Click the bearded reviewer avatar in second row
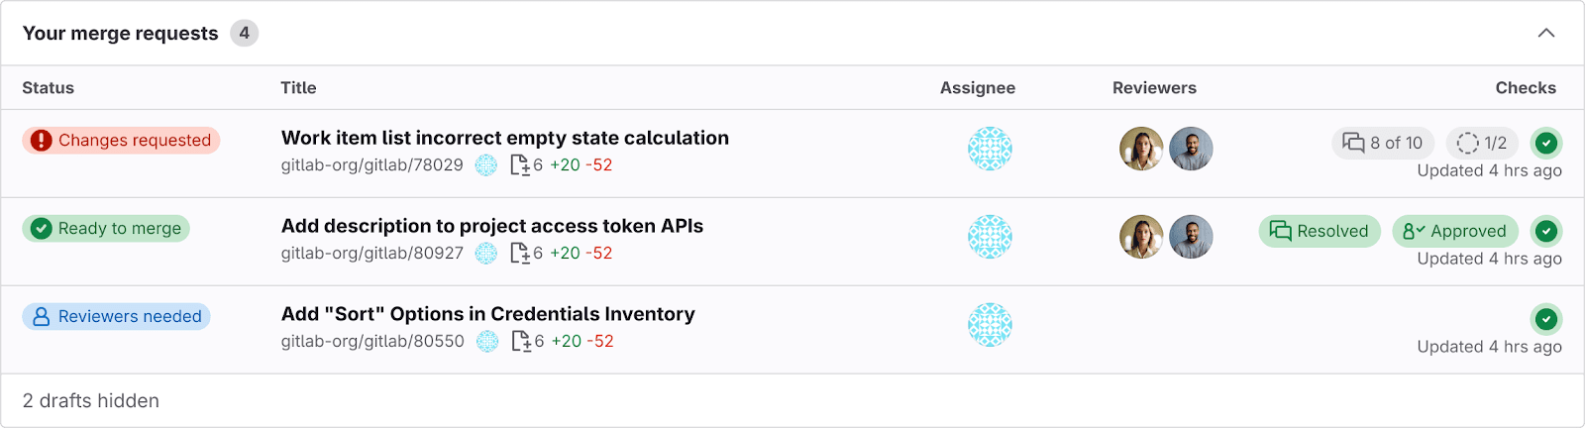The height and width of the screenshot is (428, 1585). click(1191, 237)
